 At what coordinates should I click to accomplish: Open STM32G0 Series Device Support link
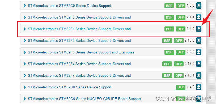coord(70,87)
